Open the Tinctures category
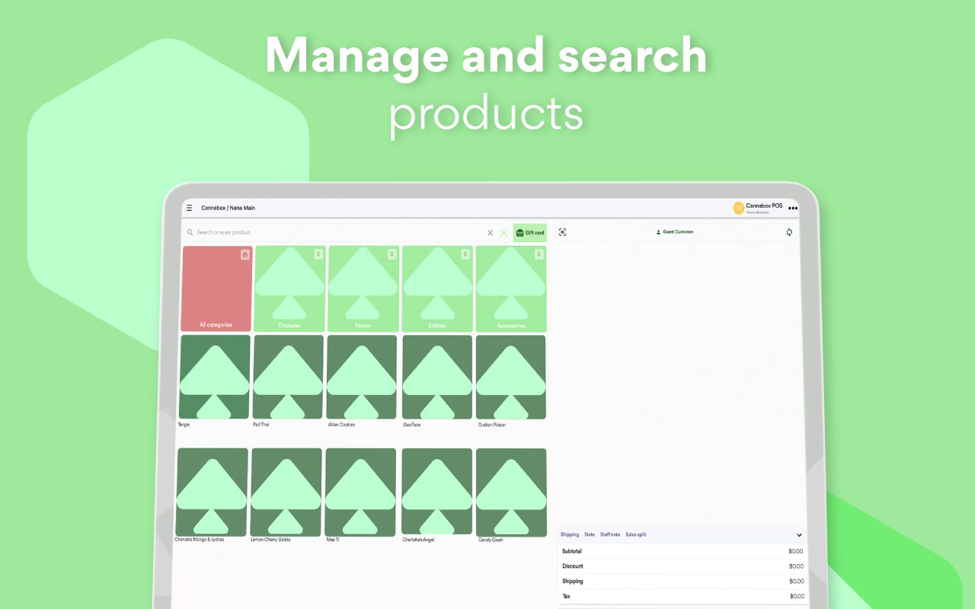Image resolution: width=975 pixels, height=609 pixels. (x=289, y=289)
